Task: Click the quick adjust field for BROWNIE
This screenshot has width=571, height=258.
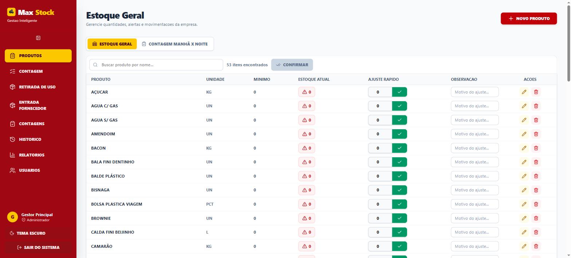Action: [380, 218]
